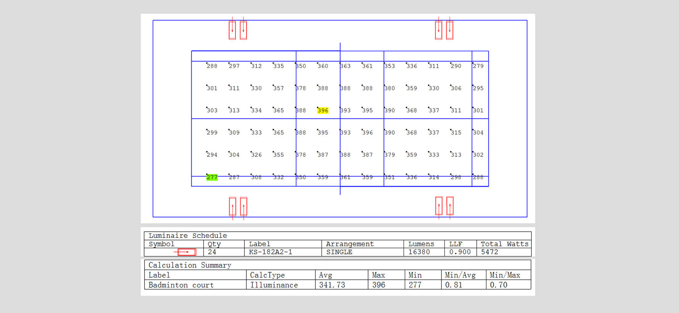Screen dimensions: 679x313
Task: Click the average value 341.73
Action: pos(332,285)
